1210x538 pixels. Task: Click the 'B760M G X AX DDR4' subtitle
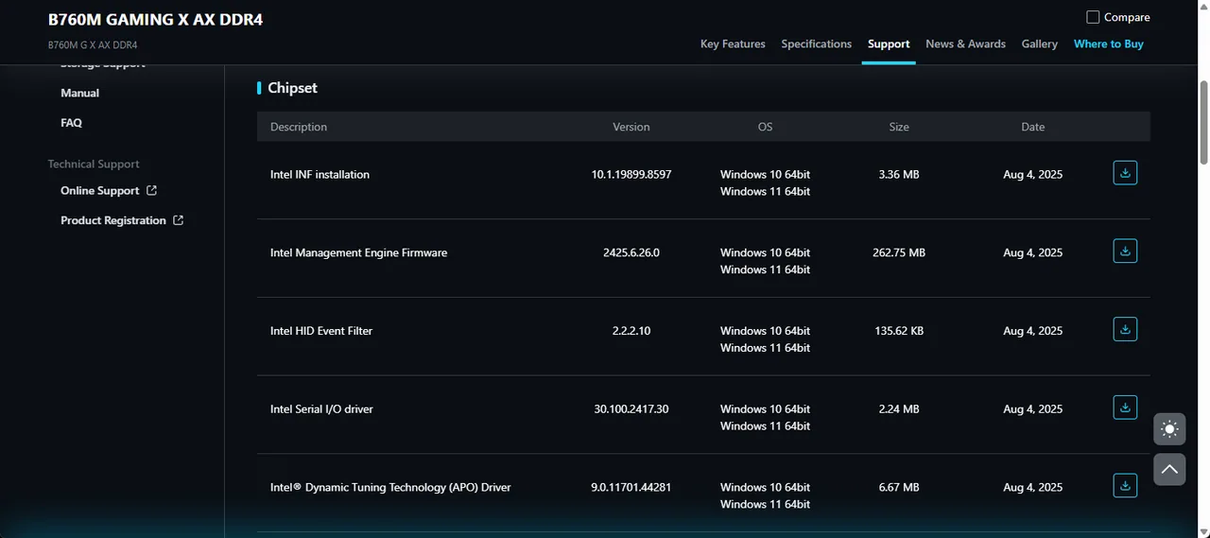(93, 45)
